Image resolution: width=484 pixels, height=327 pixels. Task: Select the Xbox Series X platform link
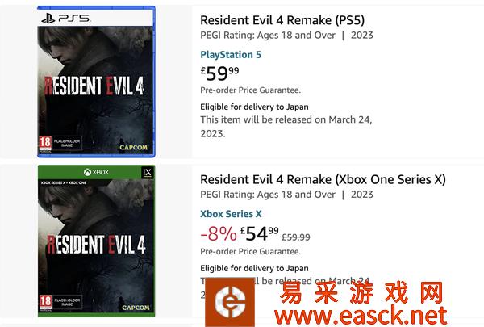231,214
